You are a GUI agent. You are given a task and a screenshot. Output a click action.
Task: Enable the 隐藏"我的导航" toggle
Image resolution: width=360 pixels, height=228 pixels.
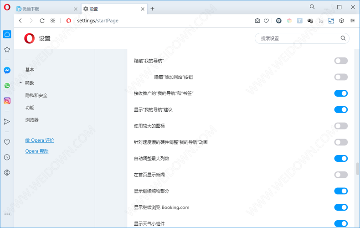(341, 61)
